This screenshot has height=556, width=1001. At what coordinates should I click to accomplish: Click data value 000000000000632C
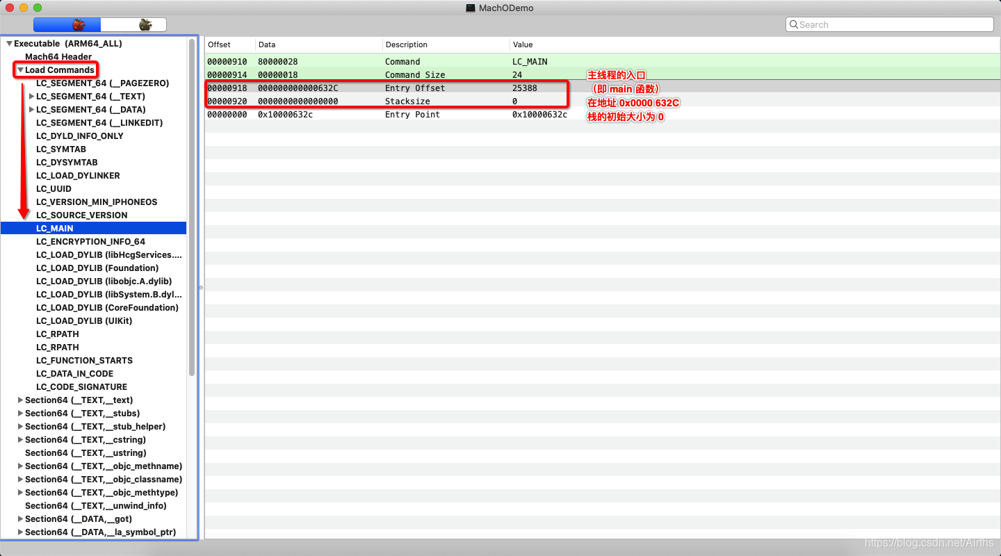(x=298, y=88)
